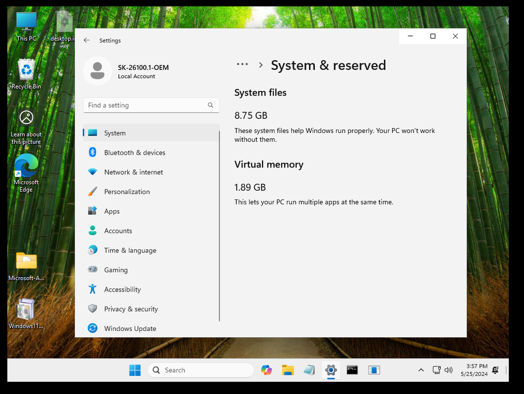Screen dimensions: 524x394
Task: Minimize the Settings window
Action: pos(411,36)
